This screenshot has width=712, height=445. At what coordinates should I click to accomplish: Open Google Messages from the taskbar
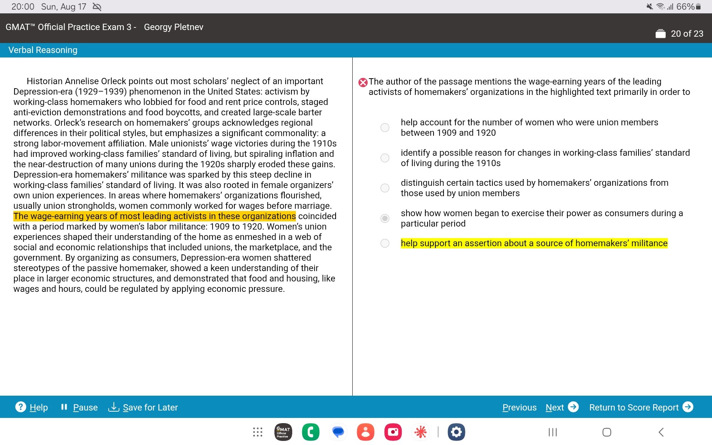(x=338, y=432)
